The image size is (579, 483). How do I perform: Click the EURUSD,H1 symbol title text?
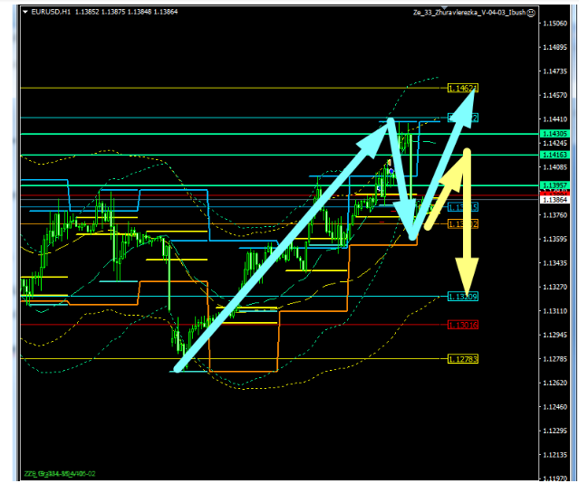51,12
